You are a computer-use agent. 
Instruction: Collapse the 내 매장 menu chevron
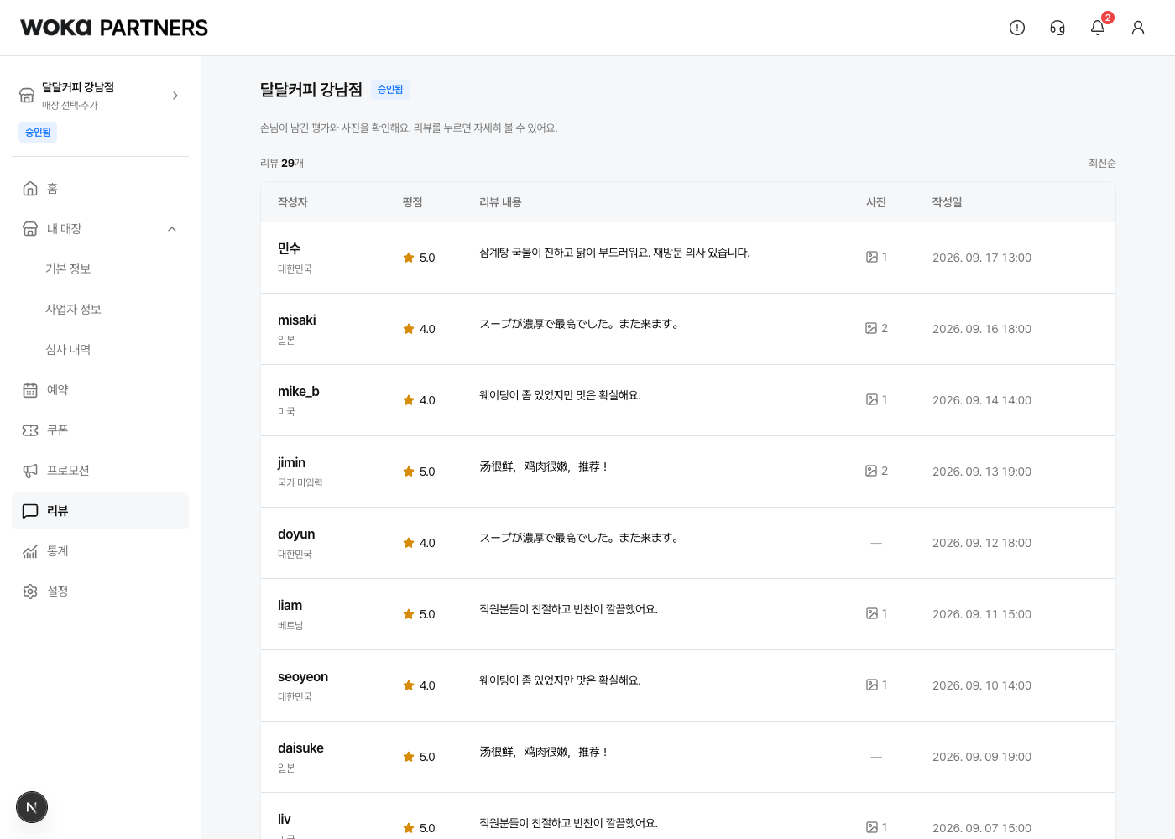click(x=172, y=229)
